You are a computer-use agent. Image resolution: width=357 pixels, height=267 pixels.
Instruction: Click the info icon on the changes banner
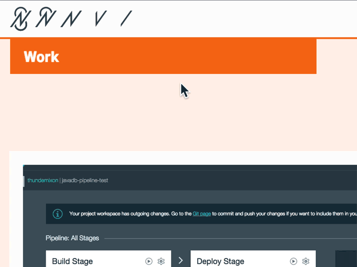coord(57,214)
